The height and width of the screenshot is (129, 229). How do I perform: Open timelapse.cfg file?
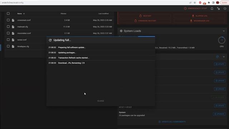click(x=23, y=47)
